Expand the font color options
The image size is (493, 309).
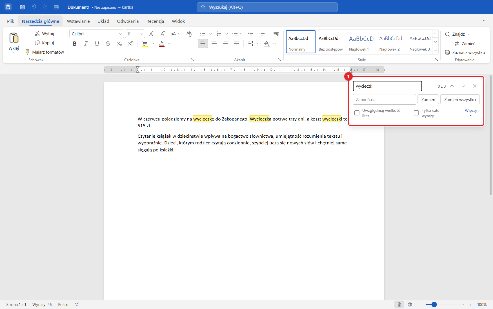169,44
